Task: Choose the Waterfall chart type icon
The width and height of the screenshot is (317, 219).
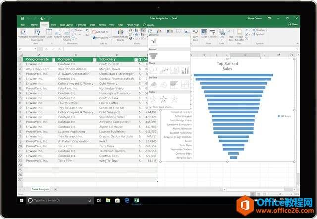Action: pos(153,42)
